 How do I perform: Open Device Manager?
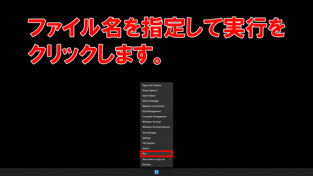[x=150, y=101]
